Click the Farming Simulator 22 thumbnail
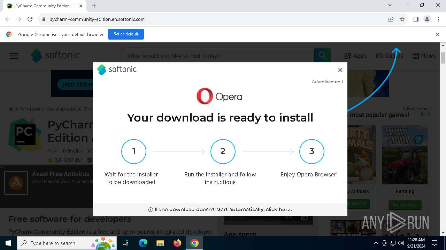The width and height of the screenshot is (446, 250). coord(405,155)
